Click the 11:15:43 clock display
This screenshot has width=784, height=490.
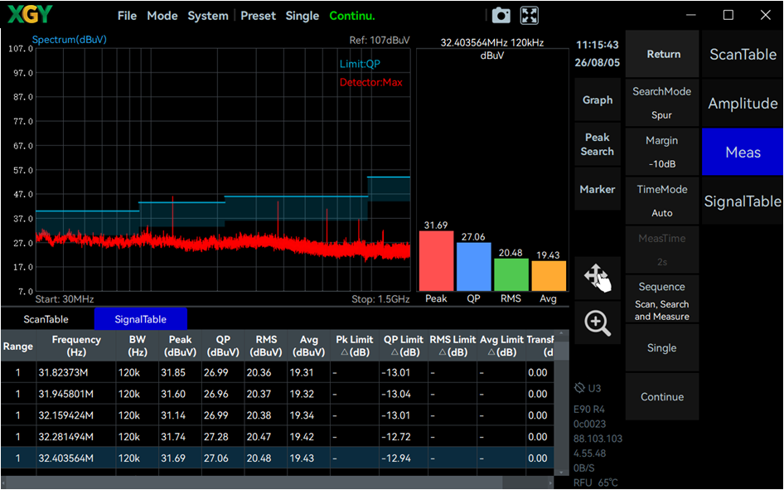pyautogui.click(x=598, y=45)
